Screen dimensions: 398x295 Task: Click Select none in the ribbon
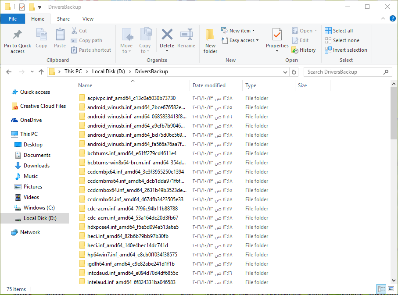point(342,40)
